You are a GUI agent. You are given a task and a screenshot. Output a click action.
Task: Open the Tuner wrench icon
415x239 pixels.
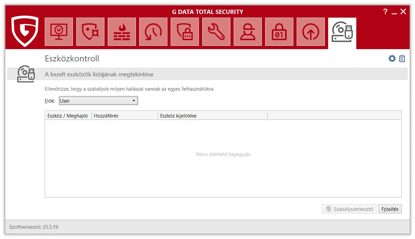click(x=216, y=32)
